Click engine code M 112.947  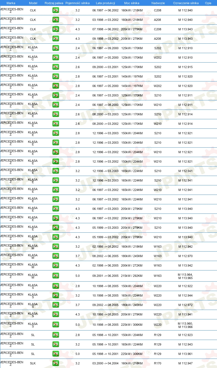point(185,363)
